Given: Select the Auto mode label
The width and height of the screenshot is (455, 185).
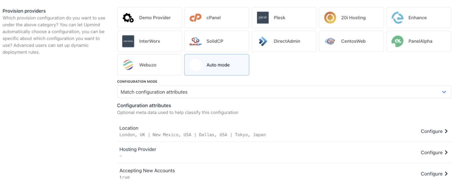Looking at the screenshot, I should pyautogui.click(x=218, y=65).
